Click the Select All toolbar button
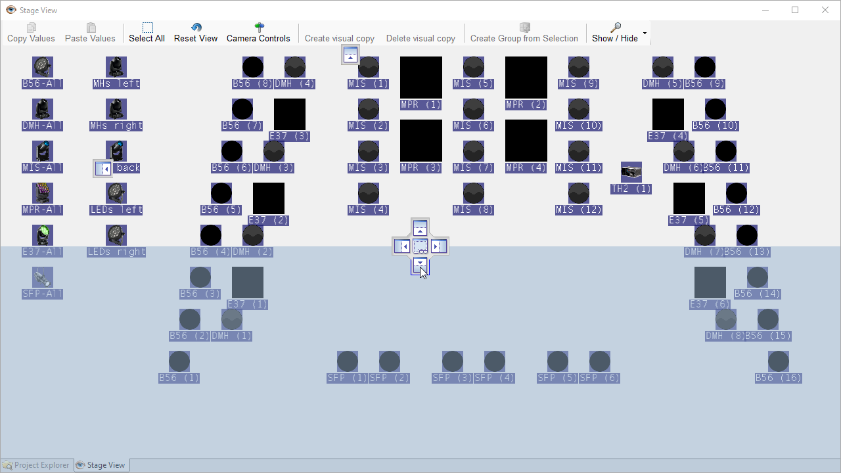Image resolution: width=841 pixels, height=473 pixels. coord(147,32)
